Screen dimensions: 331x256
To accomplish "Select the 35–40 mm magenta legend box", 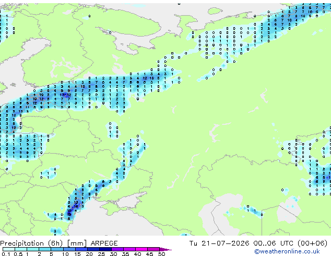I will pos(129,249).
